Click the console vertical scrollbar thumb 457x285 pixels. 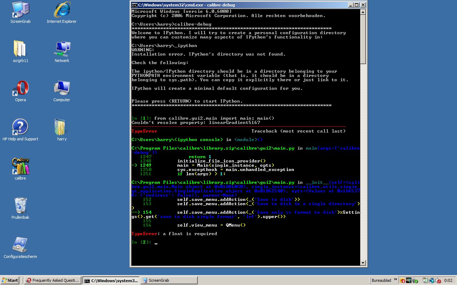[x=363, y=40]
